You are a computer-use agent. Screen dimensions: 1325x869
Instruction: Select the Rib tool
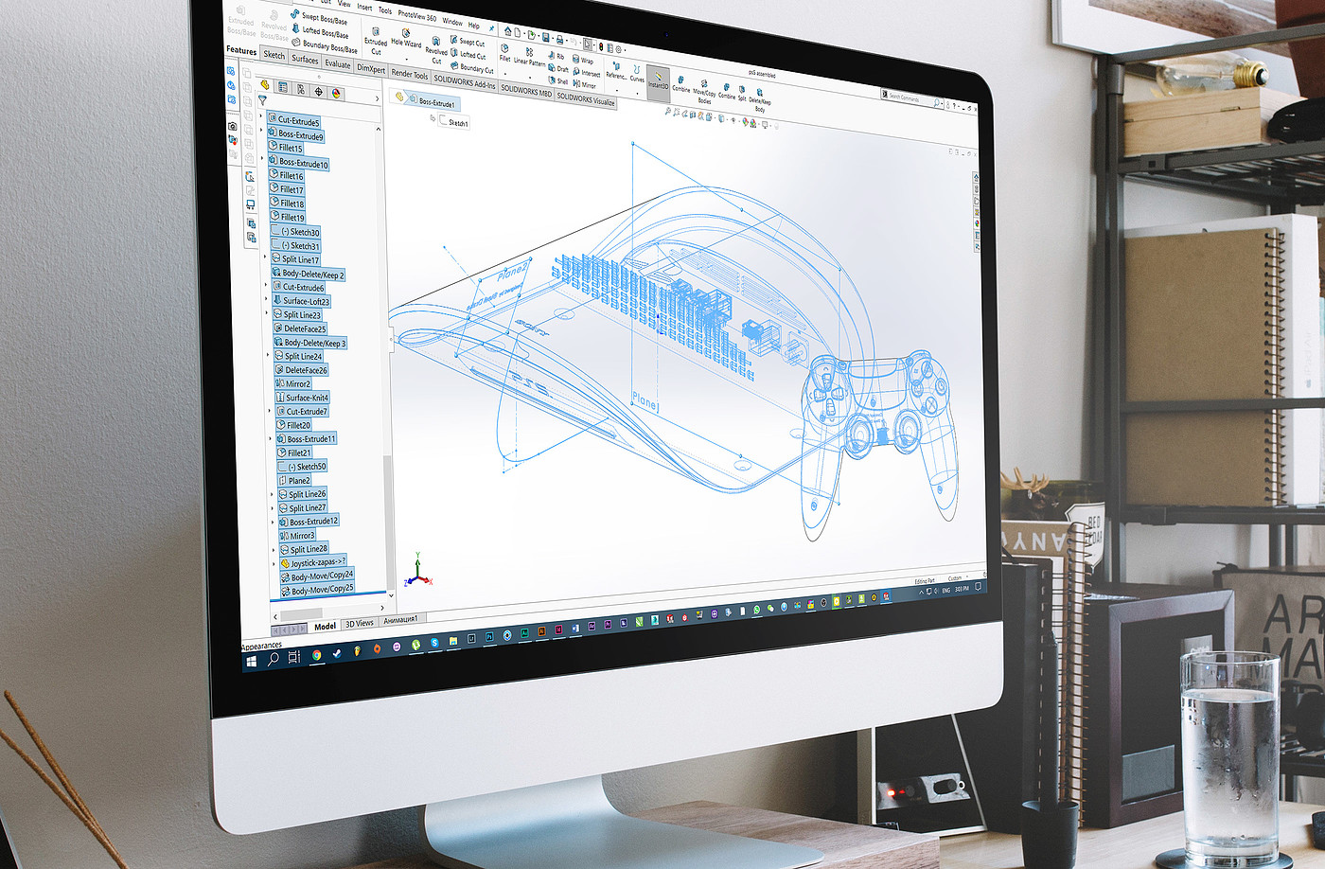556,56
